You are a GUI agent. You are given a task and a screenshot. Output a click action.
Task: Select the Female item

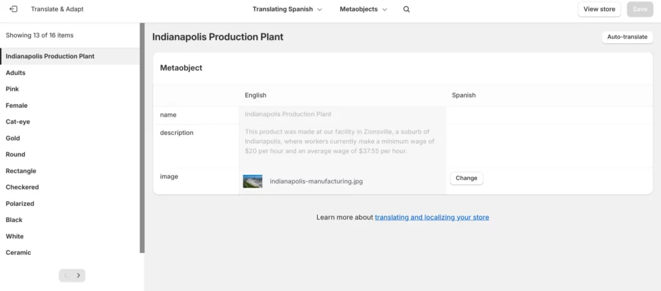point(70,105)
